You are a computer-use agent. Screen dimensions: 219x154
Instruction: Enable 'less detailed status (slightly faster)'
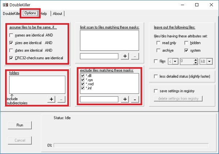(156, 76)
